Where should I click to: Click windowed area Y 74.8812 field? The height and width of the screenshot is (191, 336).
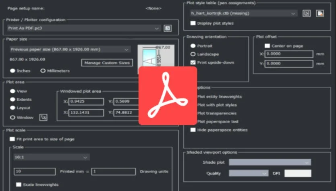126,112
